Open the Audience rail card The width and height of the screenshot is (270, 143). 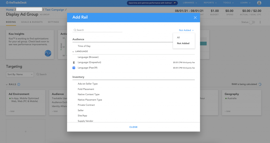(58, 103)
